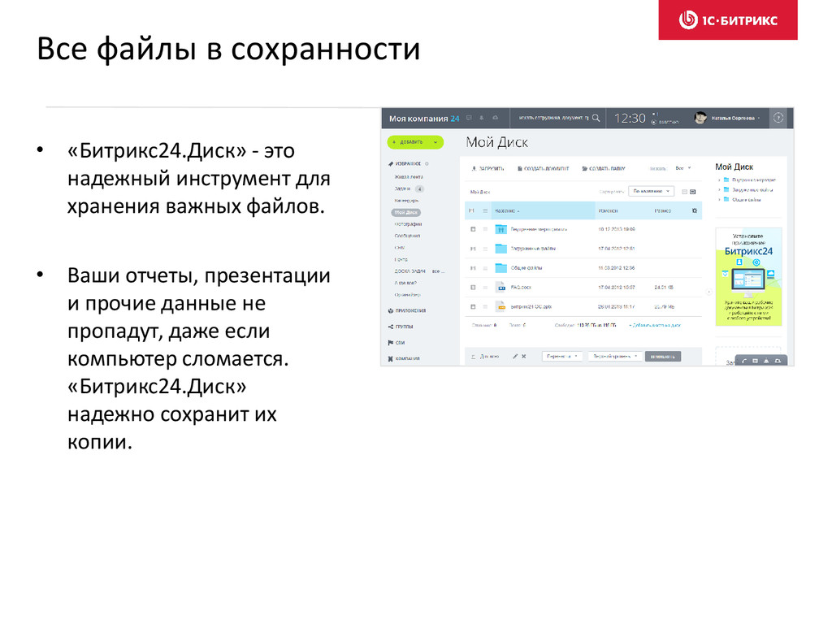Click the Применить button

[663, 357]
